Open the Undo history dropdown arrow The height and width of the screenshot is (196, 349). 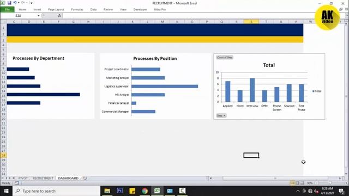[x=19, y=3]
